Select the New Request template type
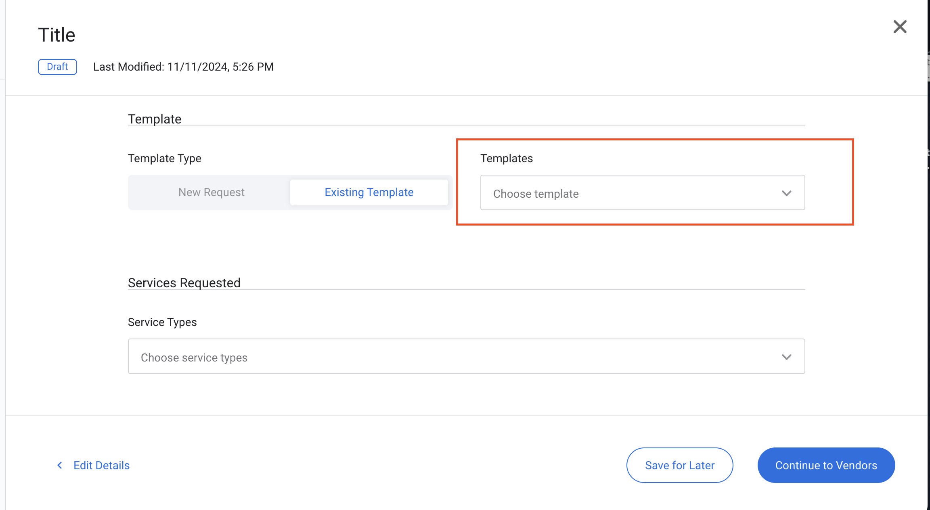Viewport: 930px width, 510px height. click(211, 192)
